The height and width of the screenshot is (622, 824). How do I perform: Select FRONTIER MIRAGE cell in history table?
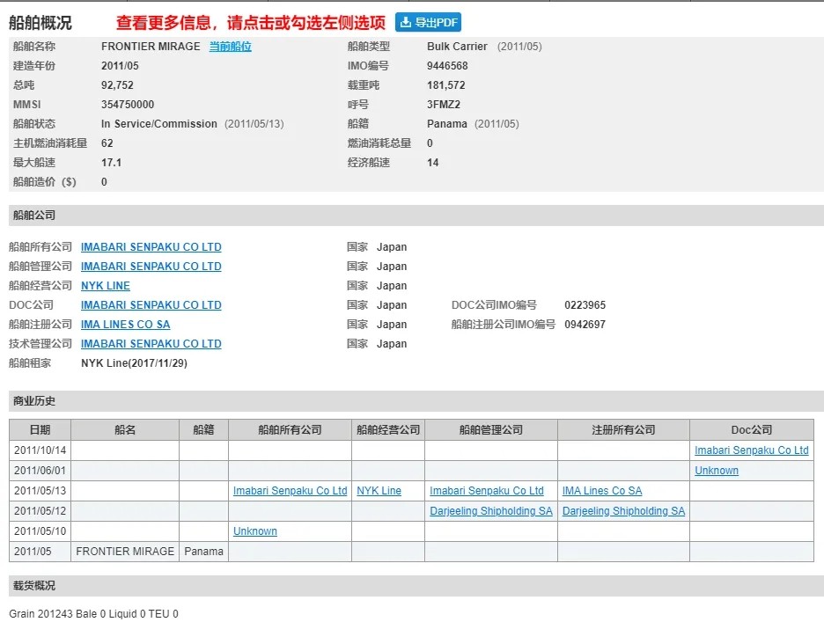(125, 552)
